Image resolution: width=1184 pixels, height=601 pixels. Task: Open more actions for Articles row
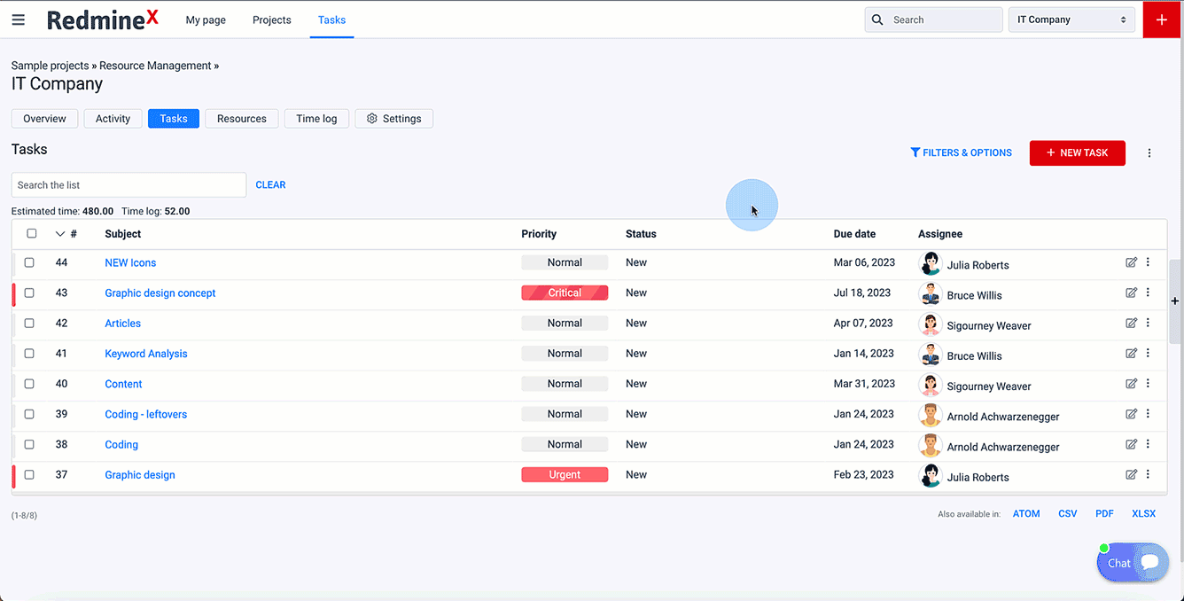1148,323
